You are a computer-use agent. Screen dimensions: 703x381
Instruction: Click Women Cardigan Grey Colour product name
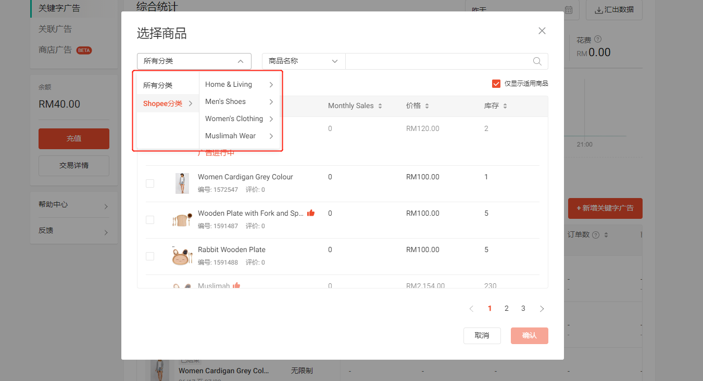[x=245, y=177]
